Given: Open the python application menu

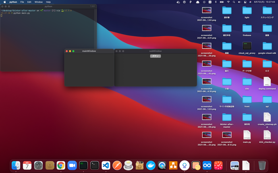Looking at the screenshot, I should coord(13,2).
